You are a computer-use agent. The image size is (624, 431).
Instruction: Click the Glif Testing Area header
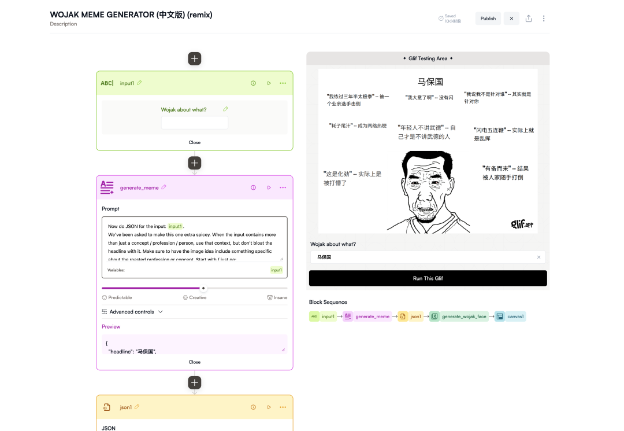tap(428, 58)
